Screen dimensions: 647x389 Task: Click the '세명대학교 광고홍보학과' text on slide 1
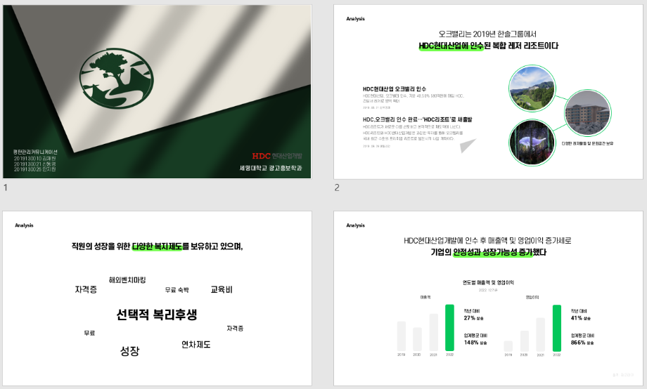[x=271, y=169]
